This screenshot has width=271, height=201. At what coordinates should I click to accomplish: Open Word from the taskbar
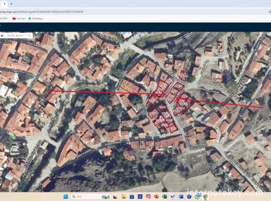pyautogui.click(x=181, y=196)
